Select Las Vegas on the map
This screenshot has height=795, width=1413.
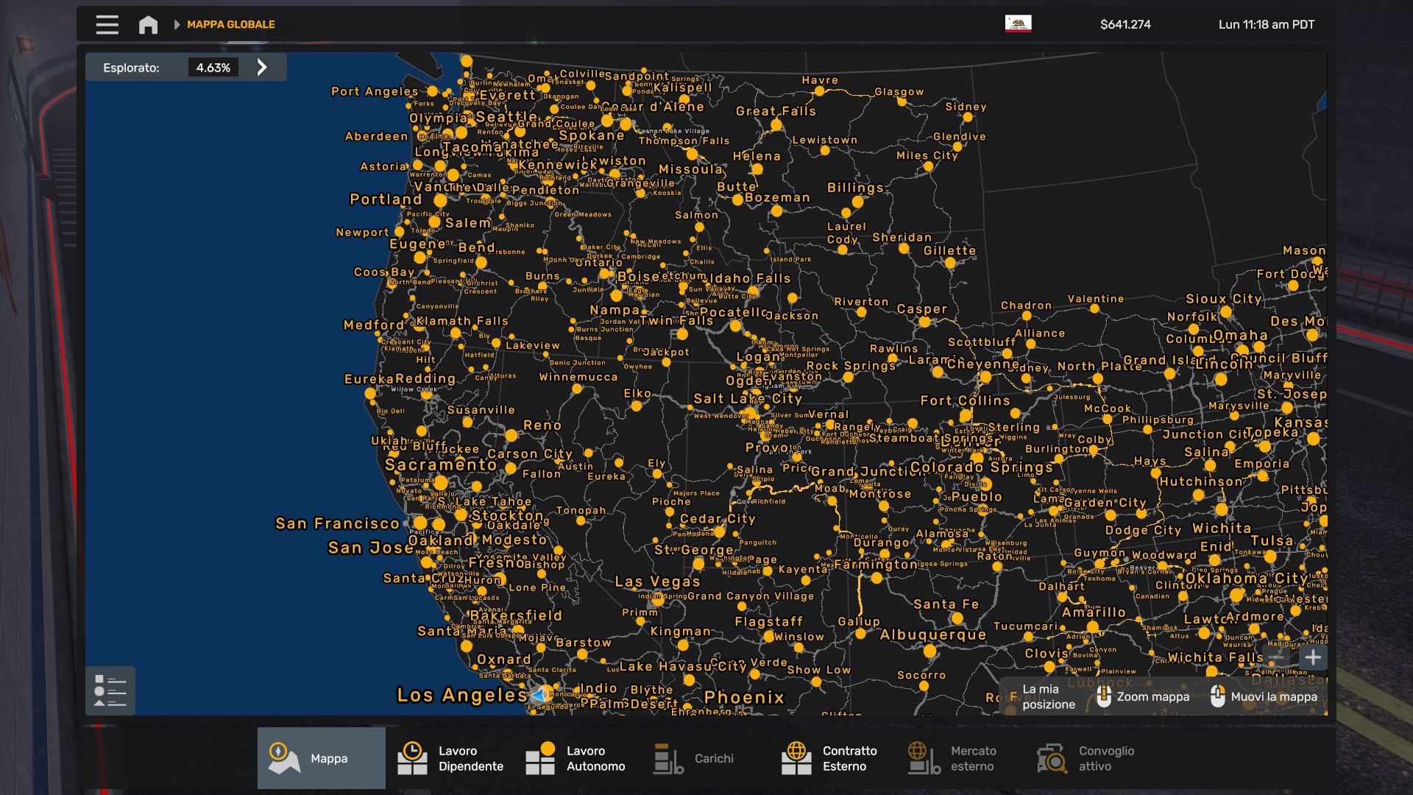pos(657,582)
